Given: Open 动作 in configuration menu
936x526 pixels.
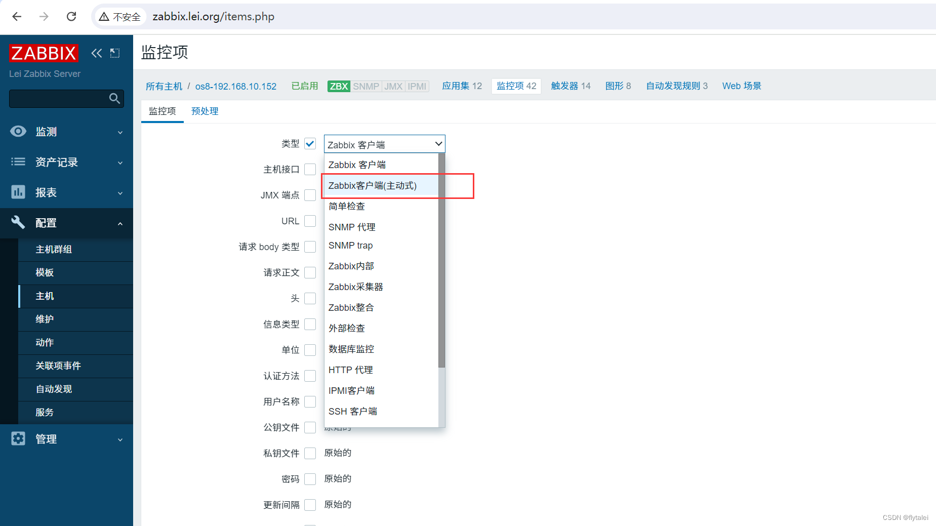Looking at the screenshot, I should (76, 343).
